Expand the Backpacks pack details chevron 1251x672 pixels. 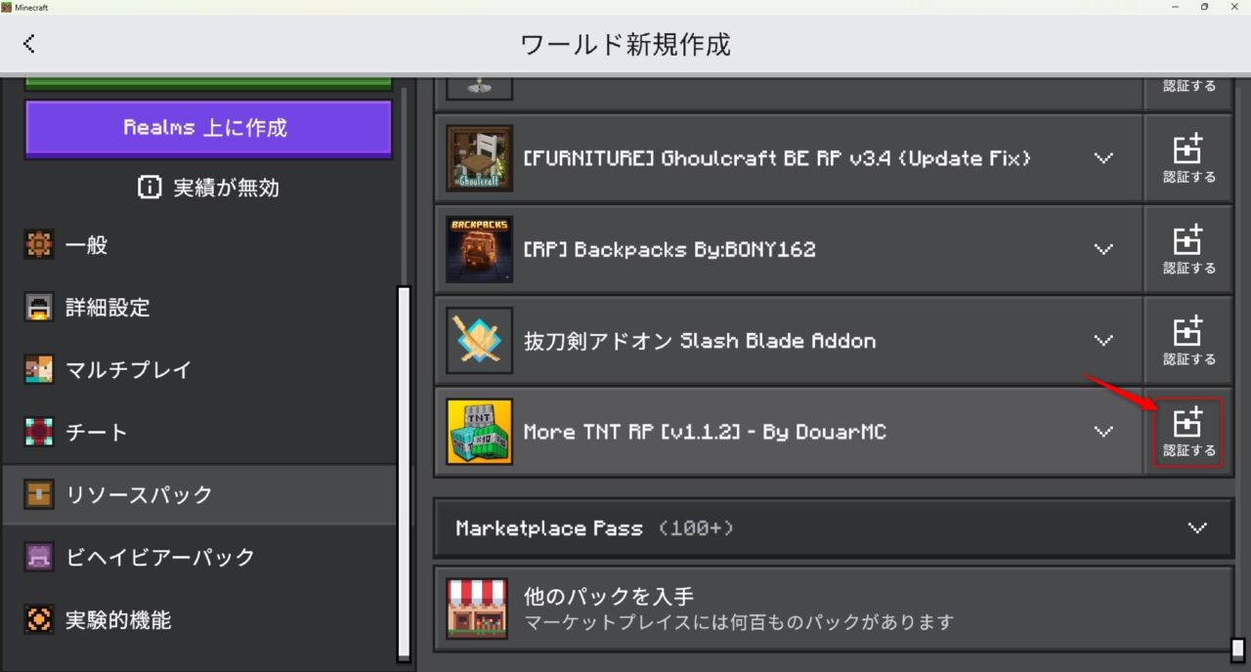click(1103, 249)
